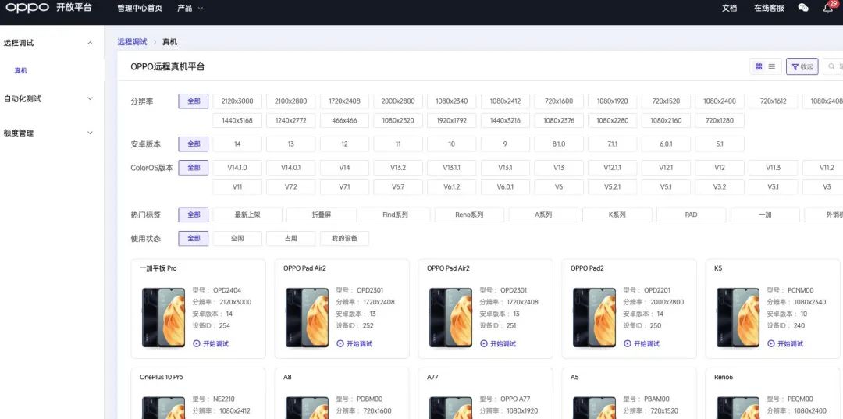Filter by 一加 tag

[x=765, y=215]
